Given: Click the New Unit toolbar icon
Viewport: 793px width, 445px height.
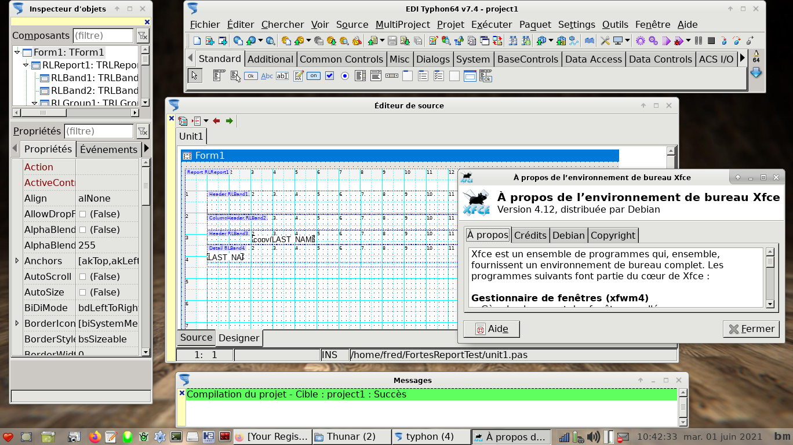Looking at the screenshot, I should 197,41.
